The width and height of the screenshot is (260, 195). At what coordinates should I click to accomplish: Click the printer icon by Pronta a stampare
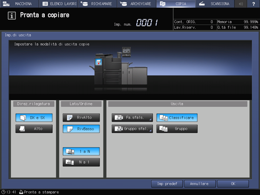[x=21, y=192]
